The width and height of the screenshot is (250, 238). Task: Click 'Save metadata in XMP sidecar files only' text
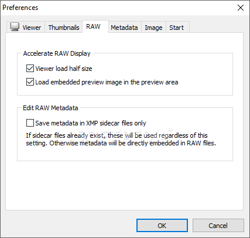tap(91, 123)
